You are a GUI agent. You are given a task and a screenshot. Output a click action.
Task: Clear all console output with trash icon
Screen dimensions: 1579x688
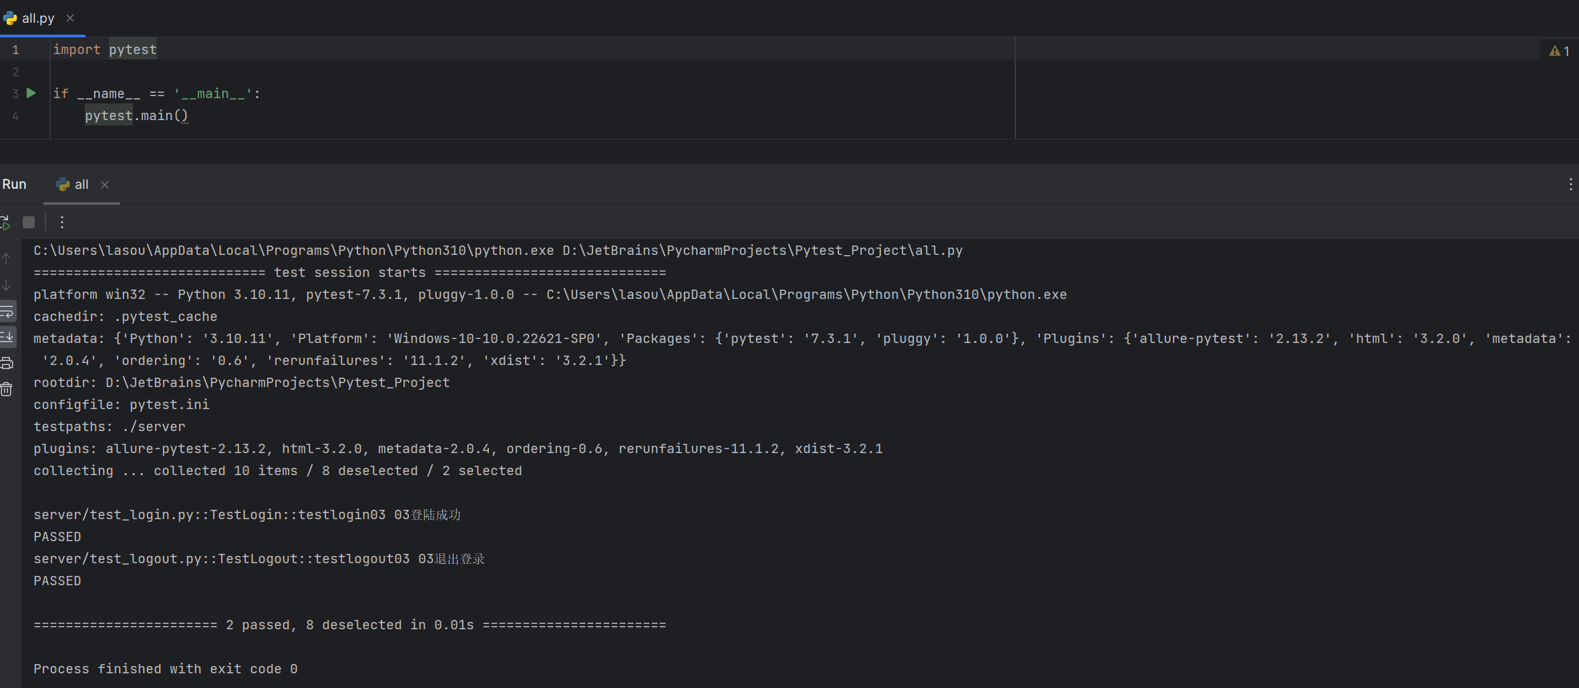pos(7,389)
